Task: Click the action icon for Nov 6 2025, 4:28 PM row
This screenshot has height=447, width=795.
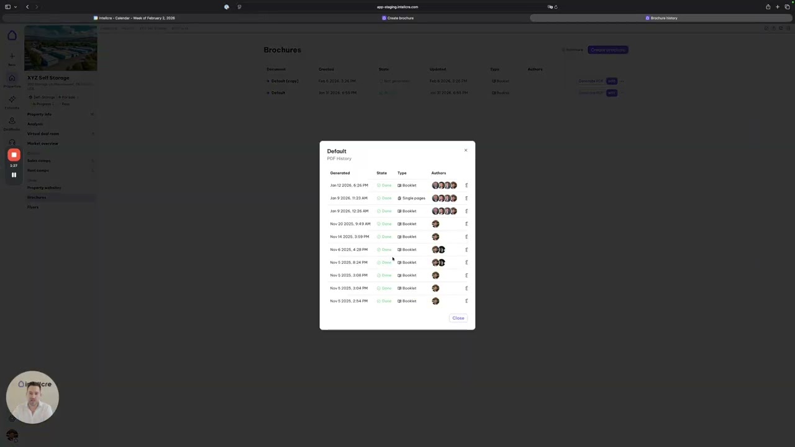Action: [x=466, y=250]
